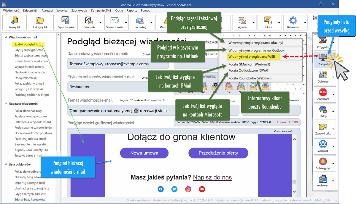Click the Porządkuj toolbar icon
Screen dimensions: 356x204
(140, 21)
